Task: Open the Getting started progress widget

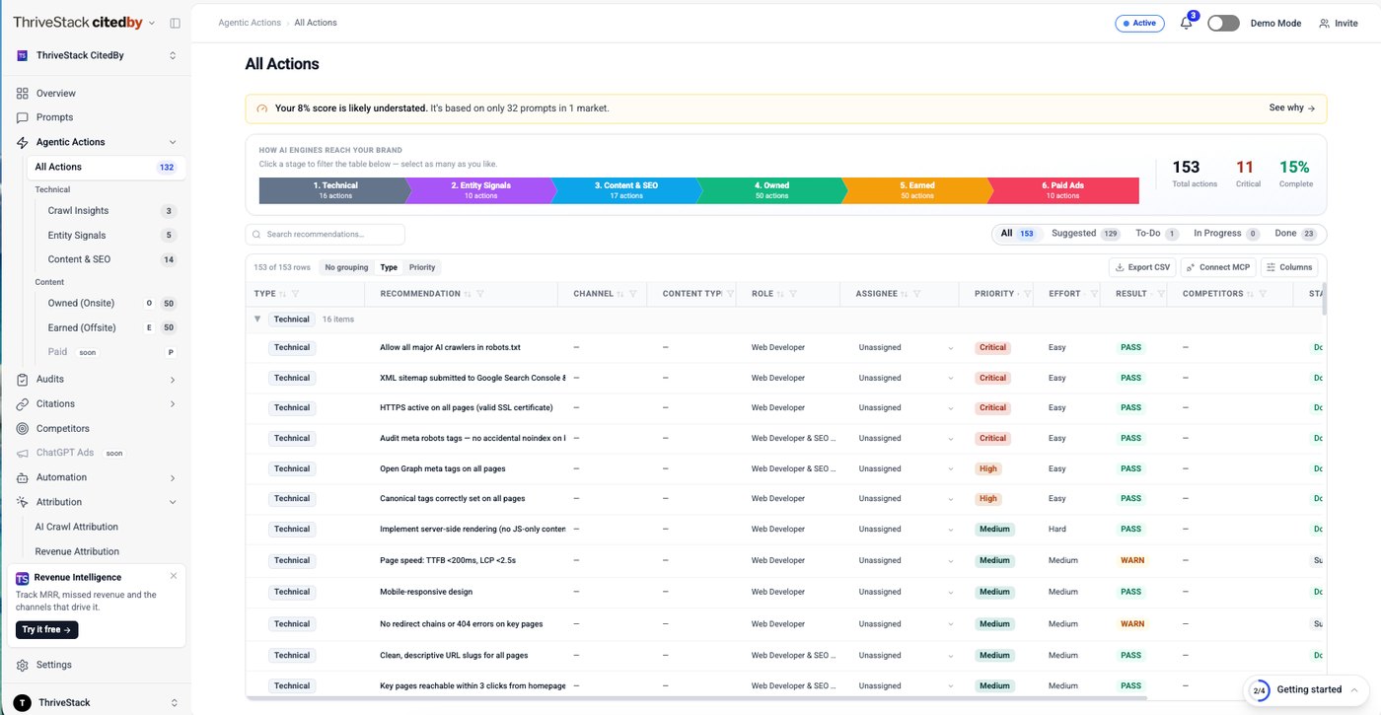Action: tap(1308, 689)
